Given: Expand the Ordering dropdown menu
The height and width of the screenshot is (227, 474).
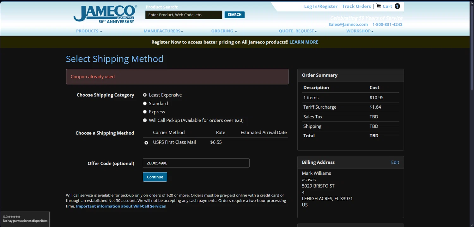Looking at the screenshot, I should point(224,31).
